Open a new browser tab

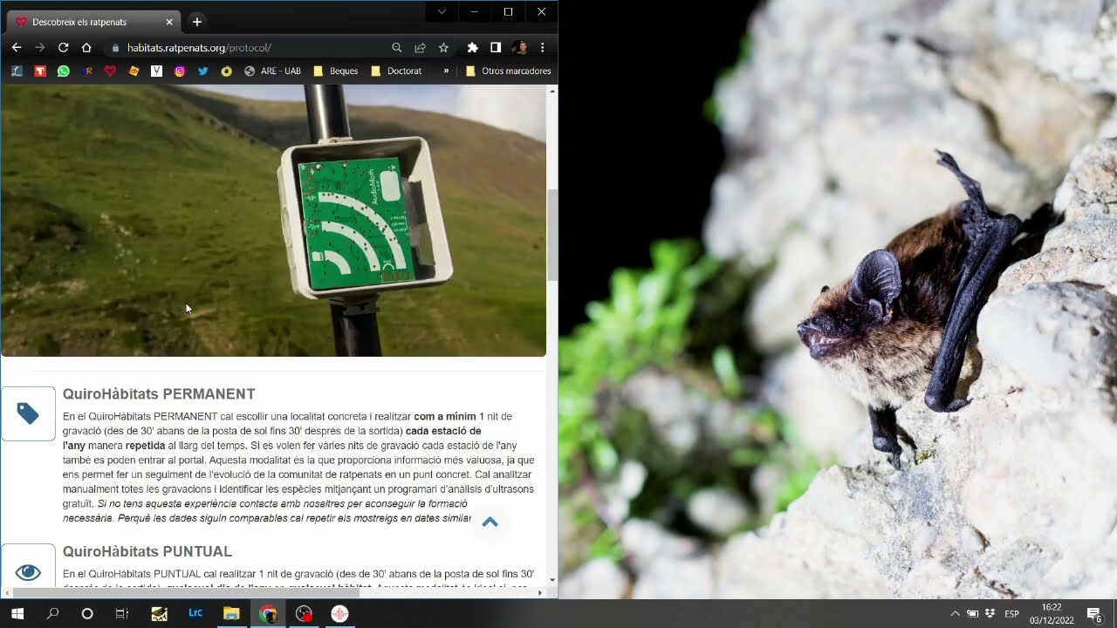pos(197,22)
